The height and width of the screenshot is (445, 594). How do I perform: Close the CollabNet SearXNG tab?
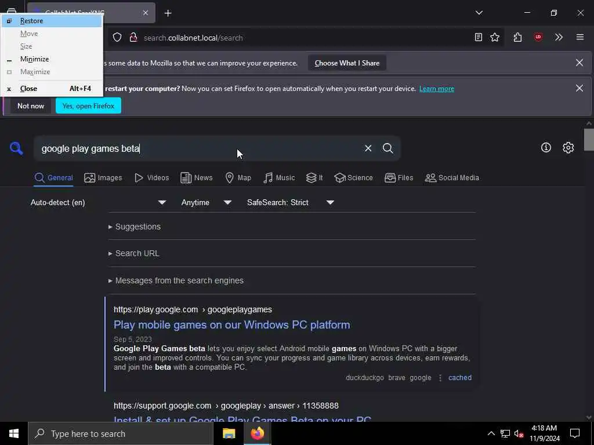tap(146, 13)
